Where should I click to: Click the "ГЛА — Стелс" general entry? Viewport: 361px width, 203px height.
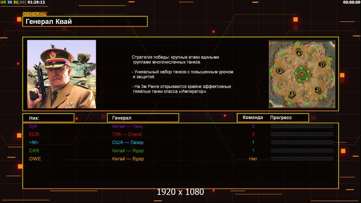pyautogui.click(x=127, y=134)
